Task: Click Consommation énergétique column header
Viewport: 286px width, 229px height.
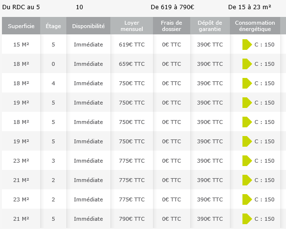Action: [x=255, y=26]
